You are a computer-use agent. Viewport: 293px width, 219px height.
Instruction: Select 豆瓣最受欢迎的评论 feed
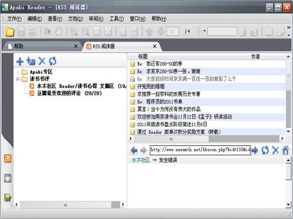(x=69, y=93)
